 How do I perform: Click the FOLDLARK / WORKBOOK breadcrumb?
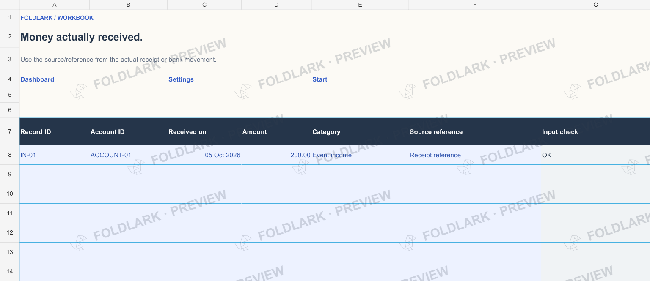57,18
